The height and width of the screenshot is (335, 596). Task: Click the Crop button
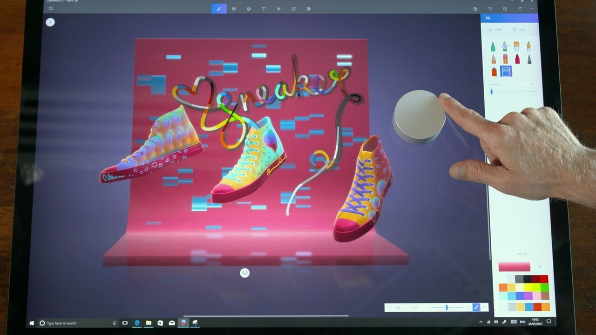pyautogui.click(x=519, y=30)
